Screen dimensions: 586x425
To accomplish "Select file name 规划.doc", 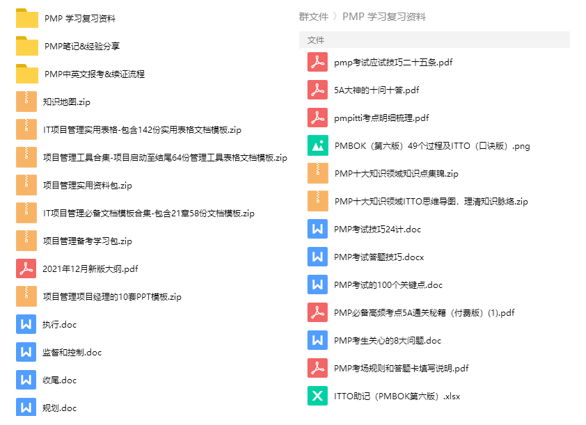I will (59, 408).
